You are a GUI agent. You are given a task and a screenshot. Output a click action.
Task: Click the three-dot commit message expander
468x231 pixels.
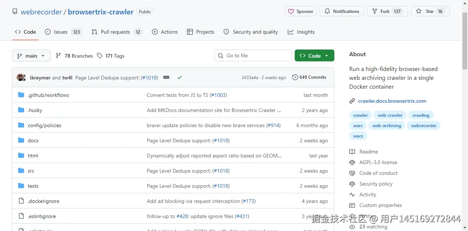(166, 78)
